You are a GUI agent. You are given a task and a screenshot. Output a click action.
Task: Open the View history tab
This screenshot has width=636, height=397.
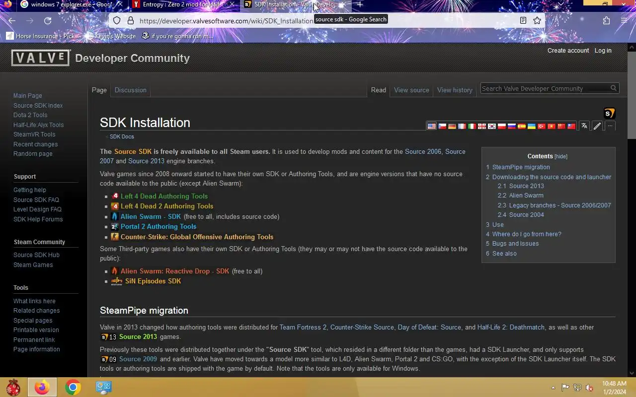point(455,90)
